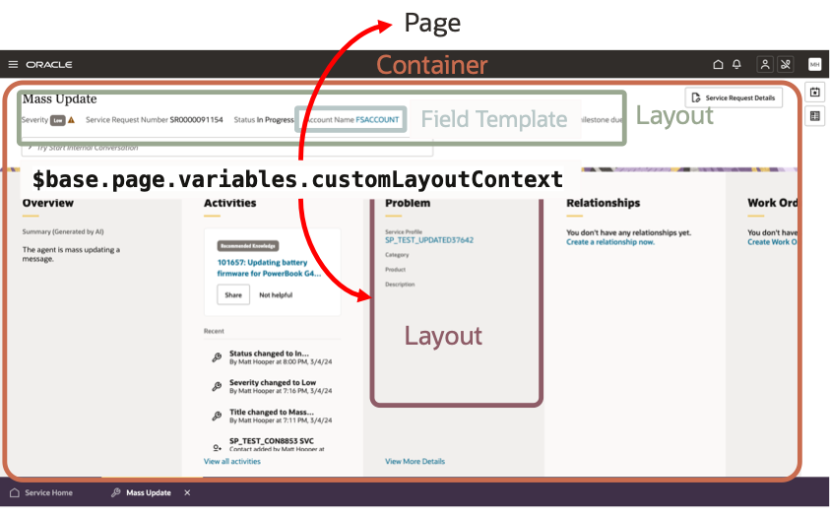Click the Description field in Problem
Image resolution: width=830 pixels, height=515 pixels.
(x=400, y=285)
